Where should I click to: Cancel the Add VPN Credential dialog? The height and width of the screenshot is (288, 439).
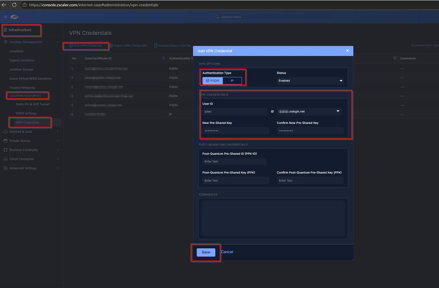pos(227,252)
